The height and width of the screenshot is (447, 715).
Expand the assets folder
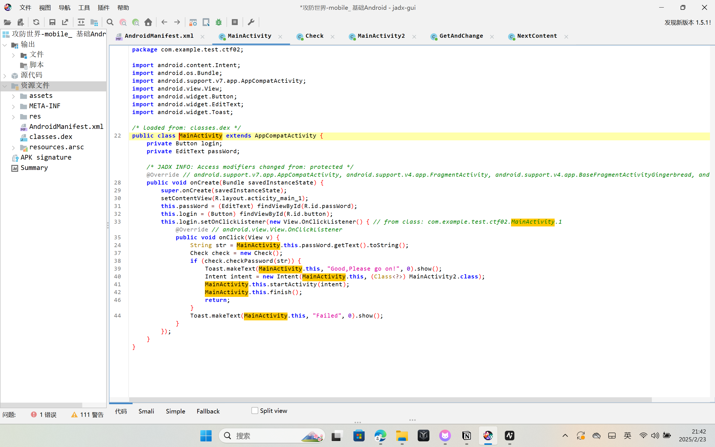tap(13, 96)
